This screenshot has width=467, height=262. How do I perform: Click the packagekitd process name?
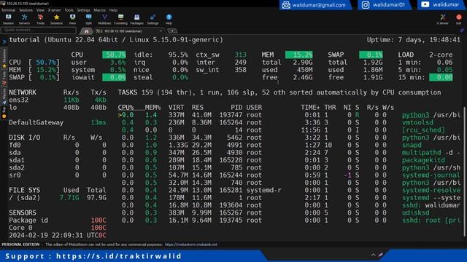pyautogui.click(x=423, y=160)
